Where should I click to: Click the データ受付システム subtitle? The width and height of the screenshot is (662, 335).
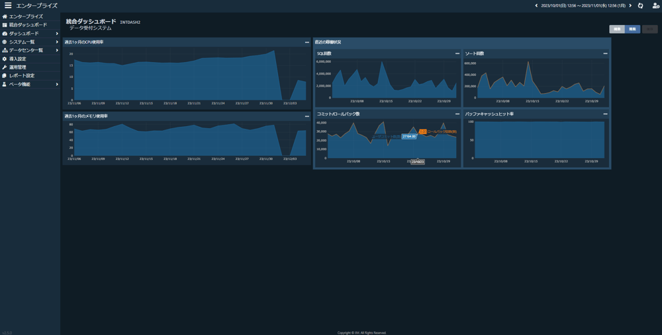(x=90, y=28)
